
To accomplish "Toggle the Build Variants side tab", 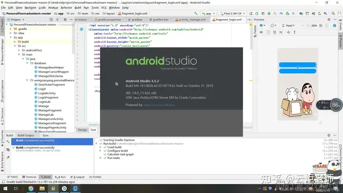I will coord(2,161).
